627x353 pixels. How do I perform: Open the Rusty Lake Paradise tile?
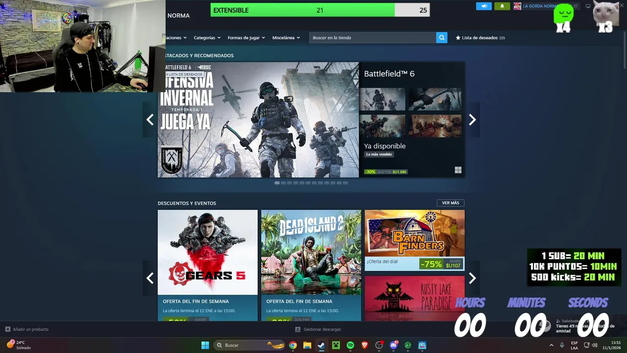tap(414, 298)
